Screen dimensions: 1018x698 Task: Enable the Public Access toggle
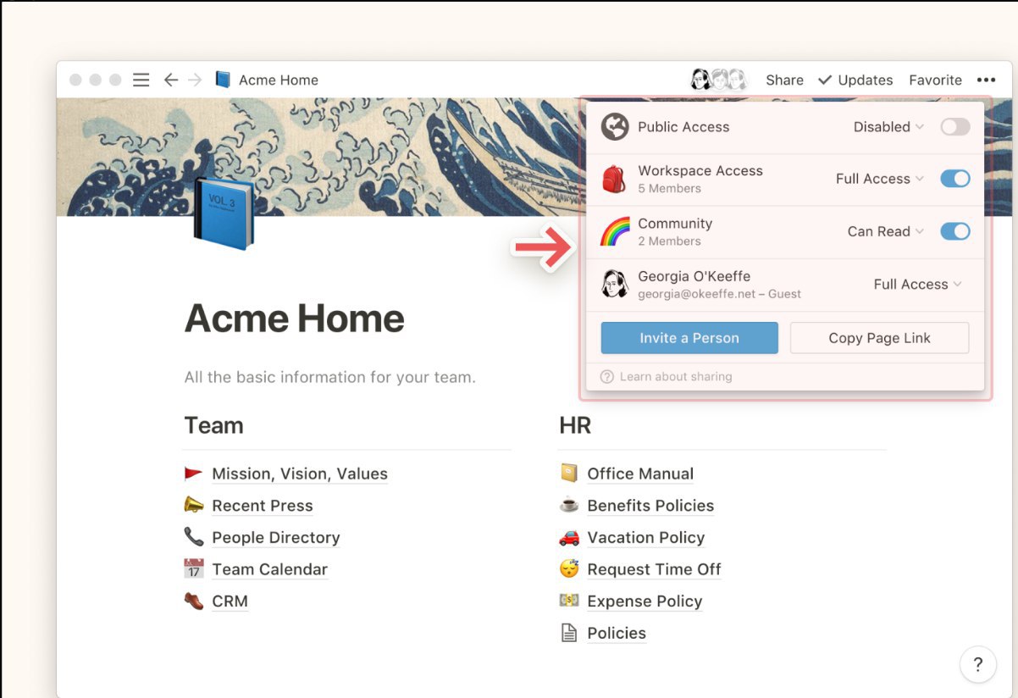(x=955, y=127)
